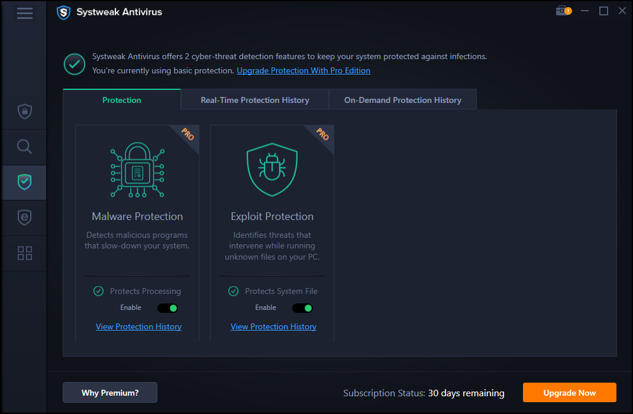The image size is (633, 414).
Task: Open View Protection History under Exploit Protection
Action: (x=273, y=326)
